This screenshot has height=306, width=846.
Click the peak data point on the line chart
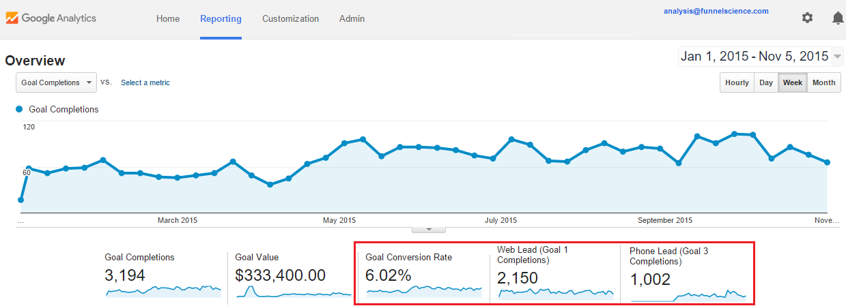tap(734, 134)
